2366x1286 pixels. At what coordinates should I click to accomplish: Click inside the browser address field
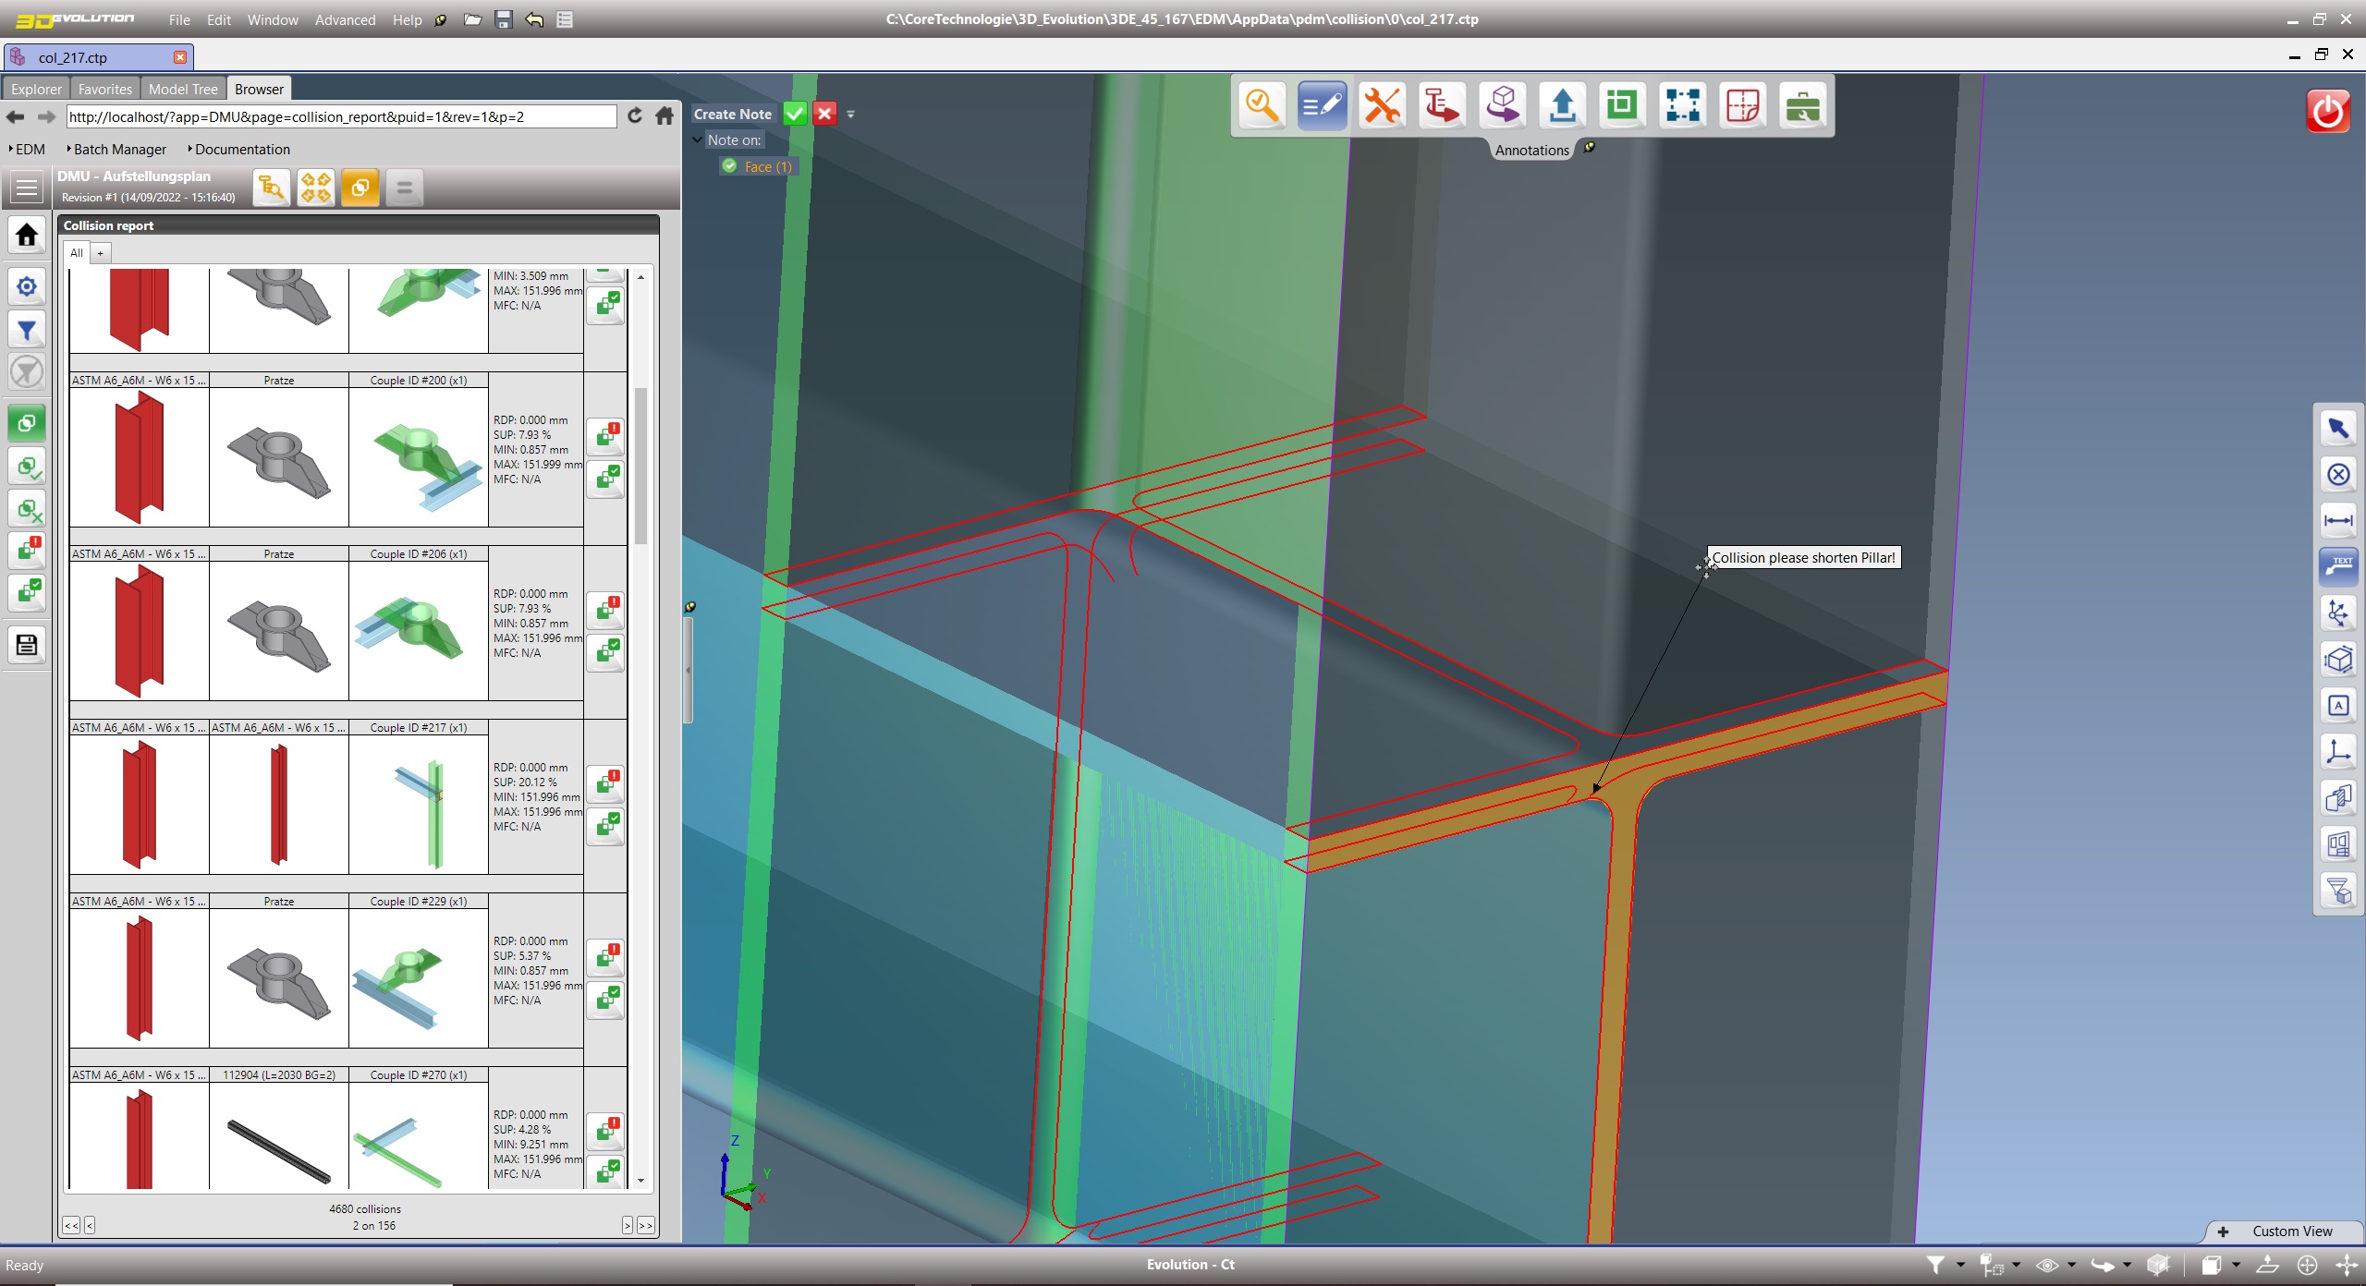342,116
